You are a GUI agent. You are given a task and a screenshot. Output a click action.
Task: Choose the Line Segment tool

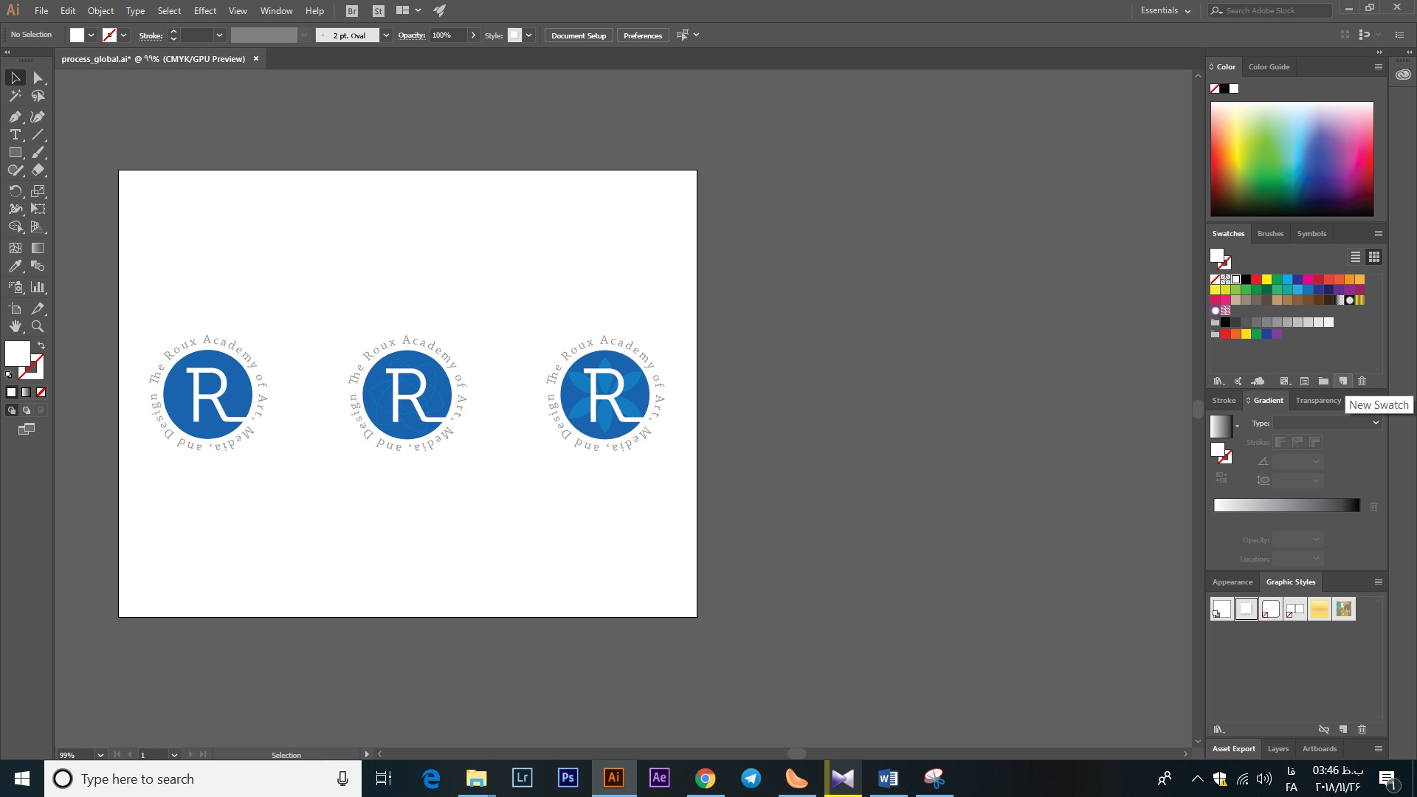pyautogui.click(x=38, y=134)
